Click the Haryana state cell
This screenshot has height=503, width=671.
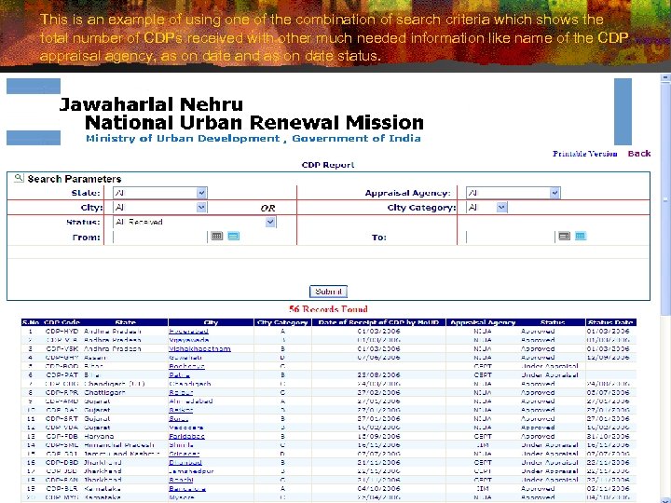(99, 436)
